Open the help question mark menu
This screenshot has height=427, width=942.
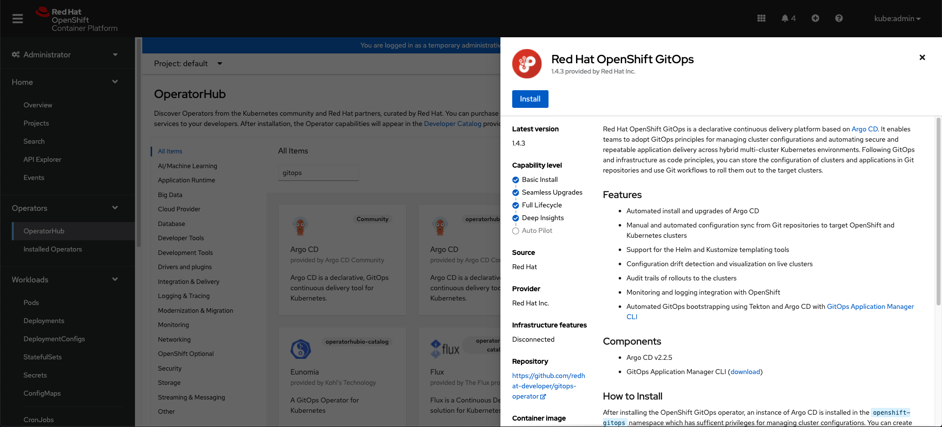tap(839, 18)
